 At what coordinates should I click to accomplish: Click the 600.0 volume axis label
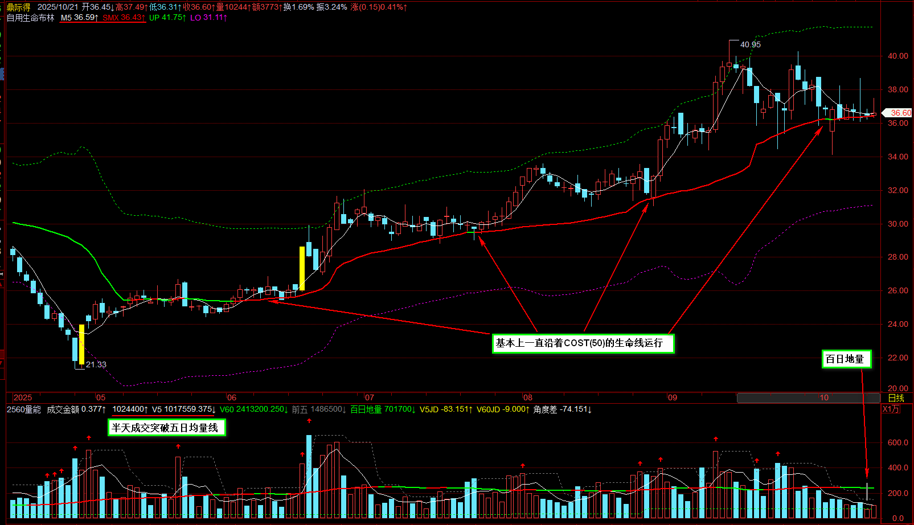coord(898,442)
